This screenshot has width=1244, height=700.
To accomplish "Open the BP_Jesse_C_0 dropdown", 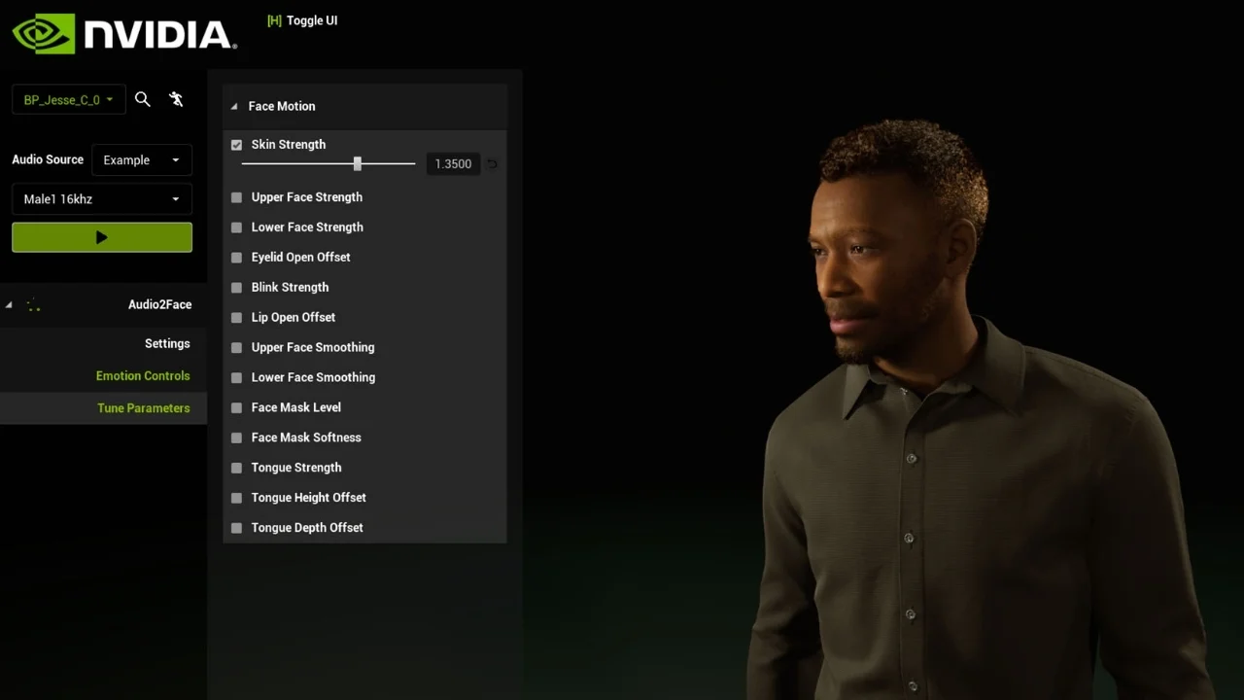I will coord(68,99).
